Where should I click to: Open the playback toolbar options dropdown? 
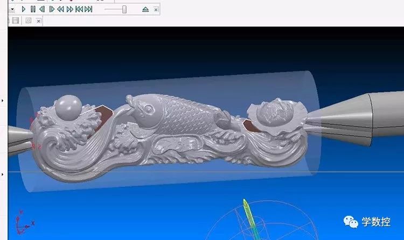point(12,9)
